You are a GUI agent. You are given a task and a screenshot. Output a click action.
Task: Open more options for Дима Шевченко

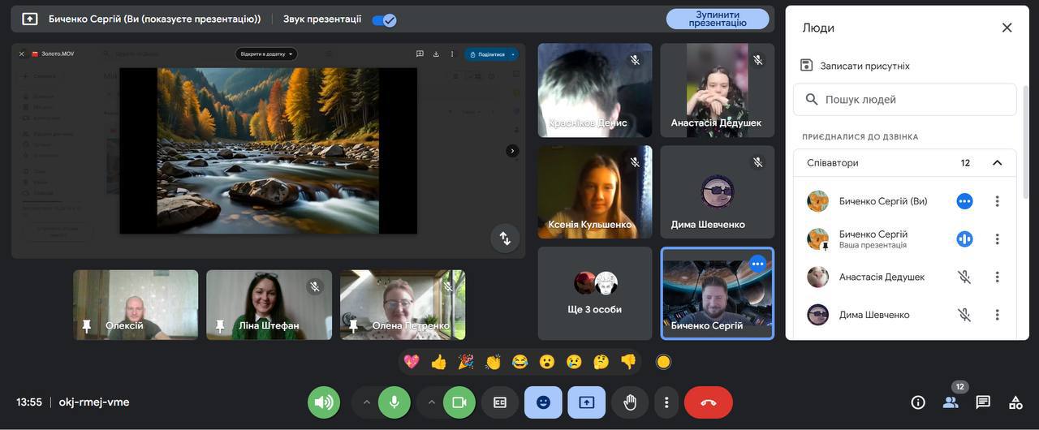point(997,315)
